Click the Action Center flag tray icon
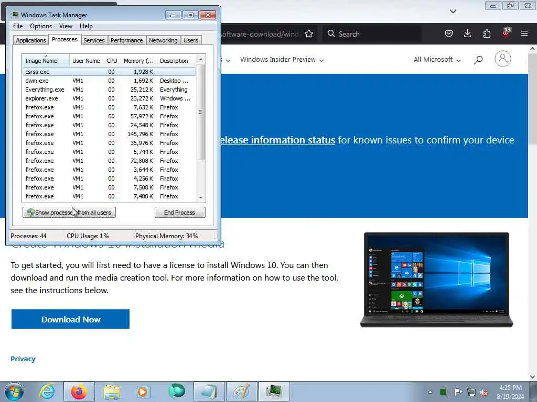This screenshot has width=537, height=402. point(458,392)
